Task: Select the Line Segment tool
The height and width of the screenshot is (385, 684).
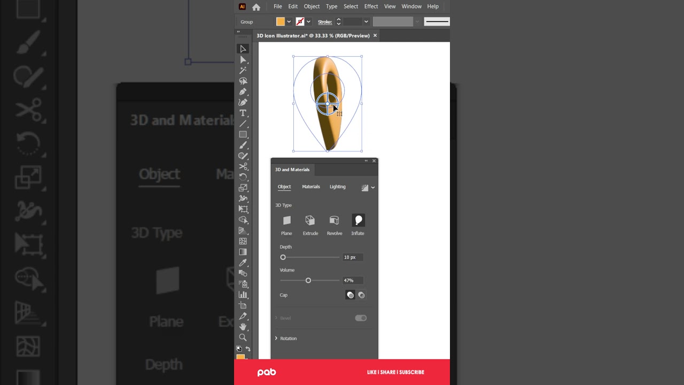Action: click(x=243, y=124)
